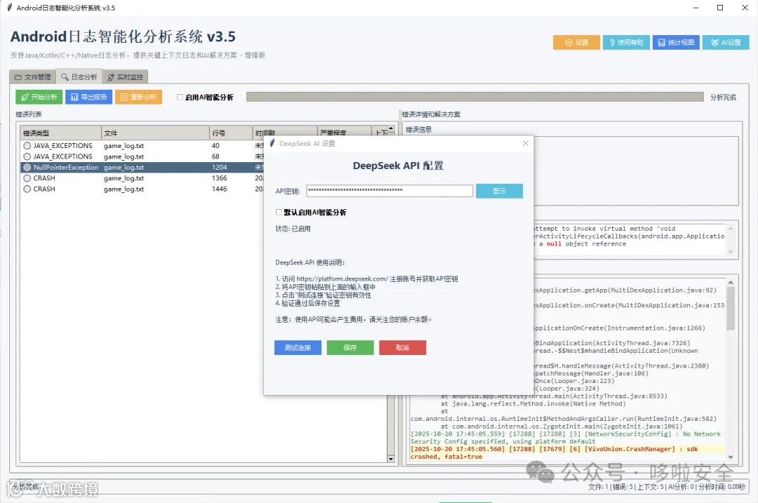Viewport: 758px width, 503px height.
Task: Minimize the application window
Action: point(696,8)
